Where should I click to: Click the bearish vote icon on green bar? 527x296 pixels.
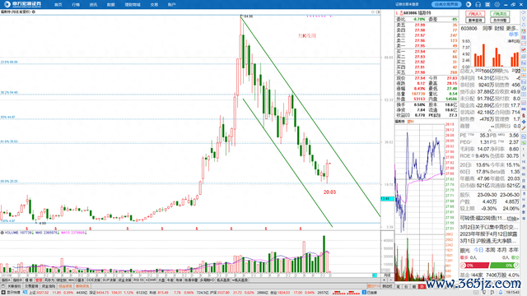(516, 266)
